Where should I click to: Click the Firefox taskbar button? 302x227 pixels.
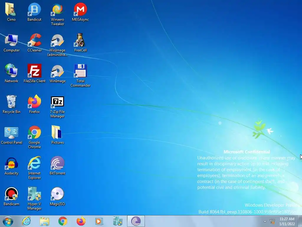(81, 221)
